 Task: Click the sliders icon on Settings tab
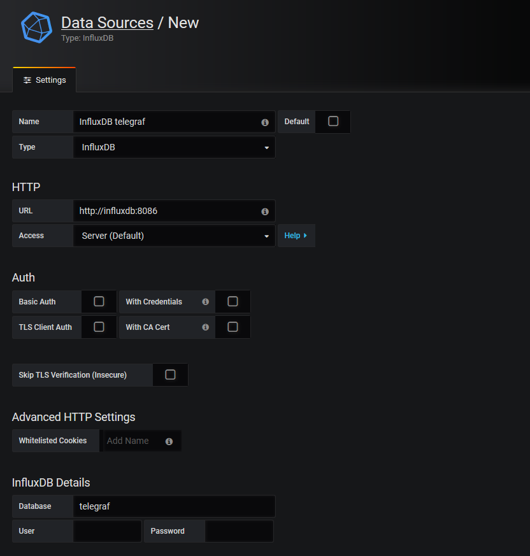27,80
